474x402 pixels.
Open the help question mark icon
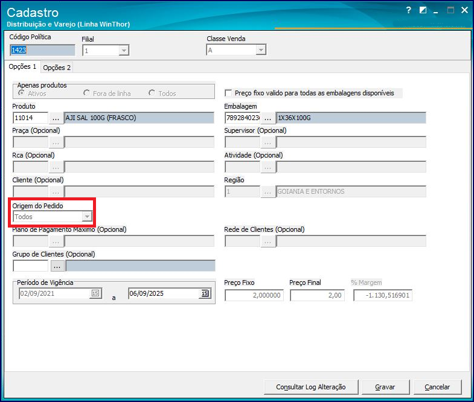tap(408, 10)
